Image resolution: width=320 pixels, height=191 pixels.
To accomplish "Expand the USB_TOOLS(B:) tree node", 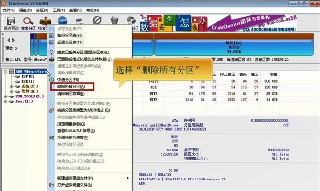I will pyautogui.click(x=6, y=96).
